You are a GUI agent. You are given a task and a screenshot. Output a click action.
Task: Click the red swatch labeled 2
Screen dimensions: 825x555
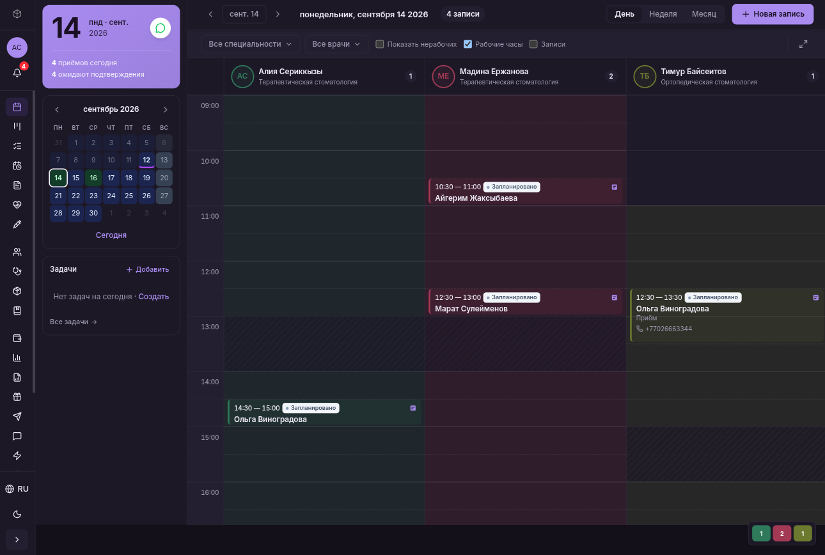coord(782,533)
